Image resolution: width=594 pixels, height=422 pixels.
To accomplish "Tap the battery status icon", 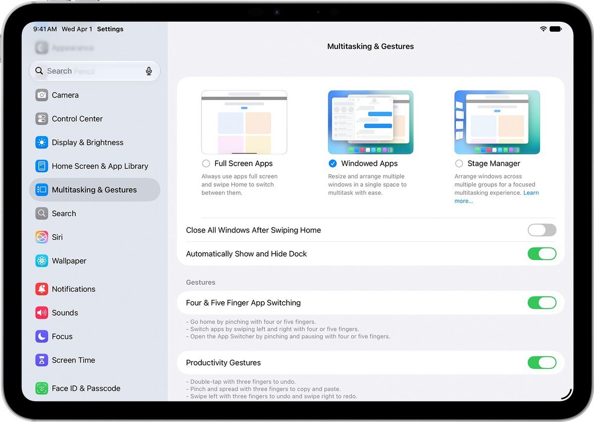I will 556,29.
